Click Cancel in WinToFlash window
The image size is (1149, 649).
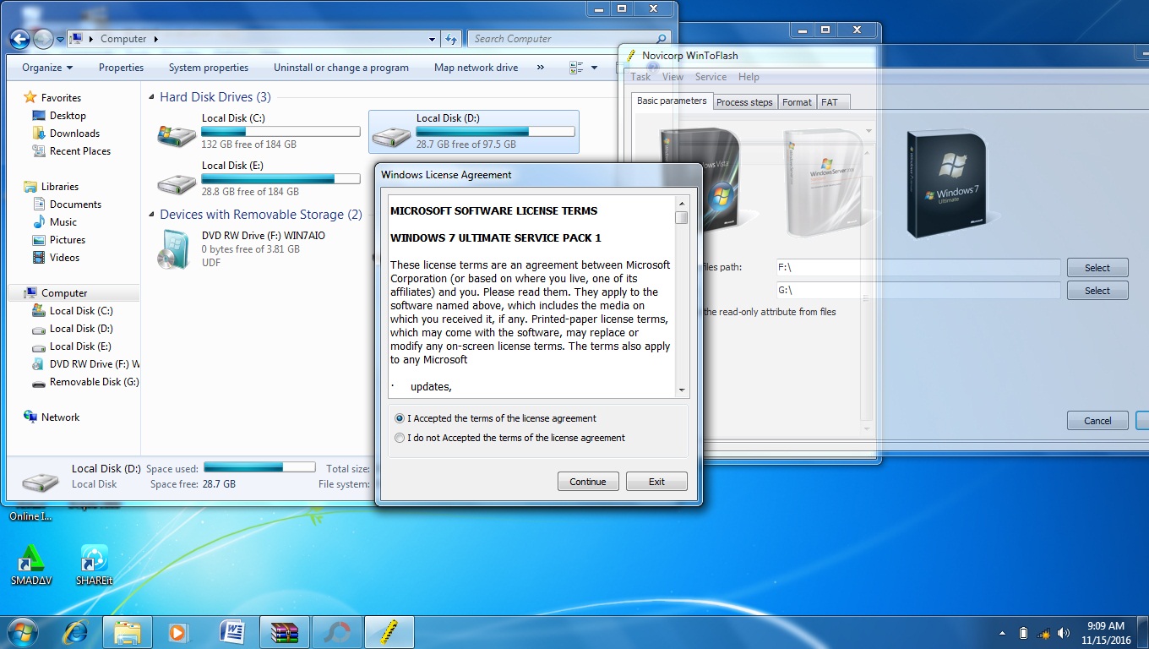pos(1097,421)
